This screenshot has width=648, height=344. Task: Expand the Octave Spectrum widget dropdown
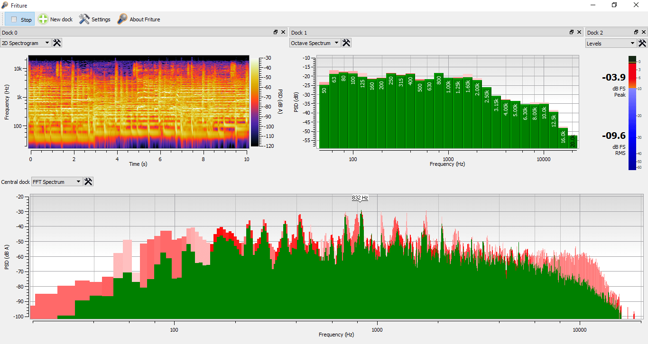click(x=315, y=43)
